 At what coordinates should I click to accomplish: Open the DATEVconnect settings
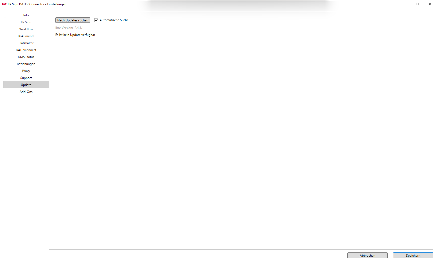(x=26, y=50)
